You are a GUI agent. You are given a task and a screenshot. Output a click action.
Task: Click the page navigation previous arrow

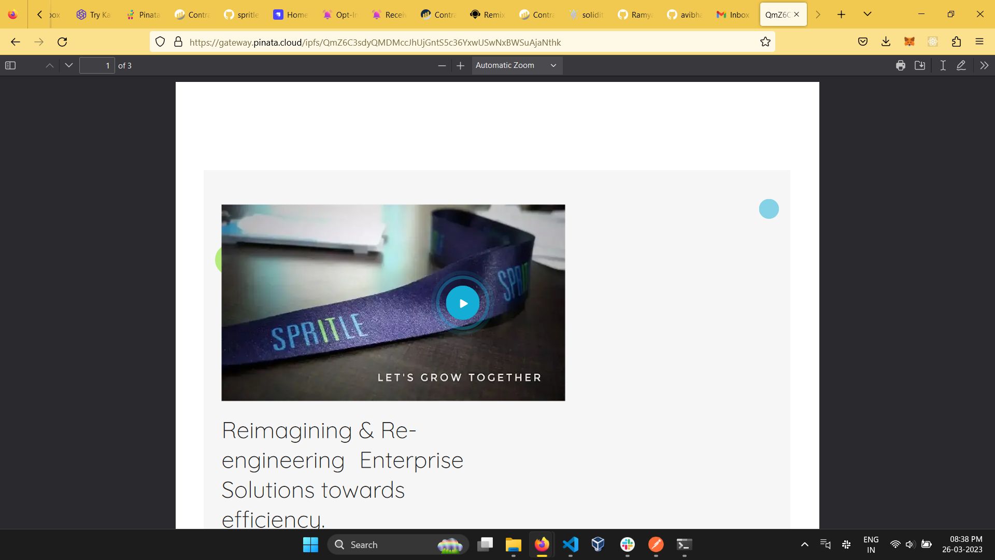click(x=49, y=65)
